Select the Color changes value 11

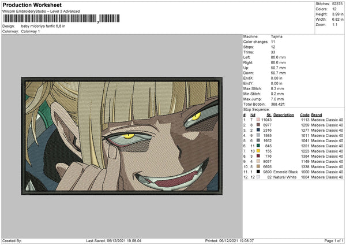[273, 42]
